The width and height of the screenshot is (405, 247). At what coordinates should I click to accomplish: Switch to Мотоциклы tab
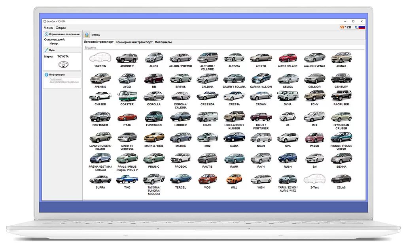point(163,42)
